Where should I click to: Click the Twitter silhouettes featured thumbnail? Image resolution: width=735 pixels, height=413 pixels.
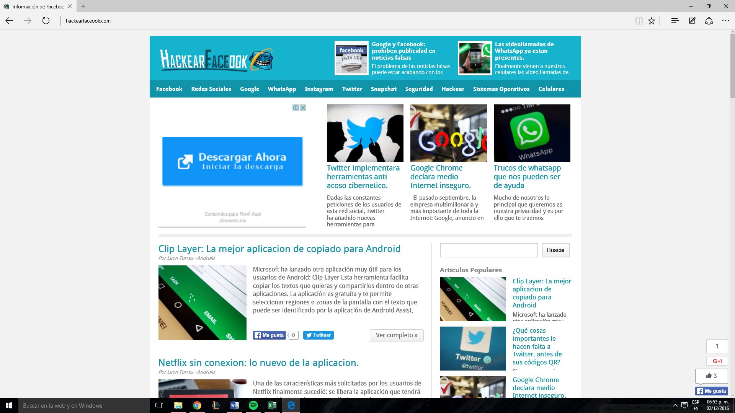(x=365, y=133)
